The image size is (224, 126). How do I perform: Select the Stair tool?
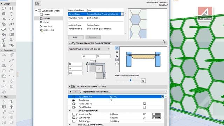point(4,24)
